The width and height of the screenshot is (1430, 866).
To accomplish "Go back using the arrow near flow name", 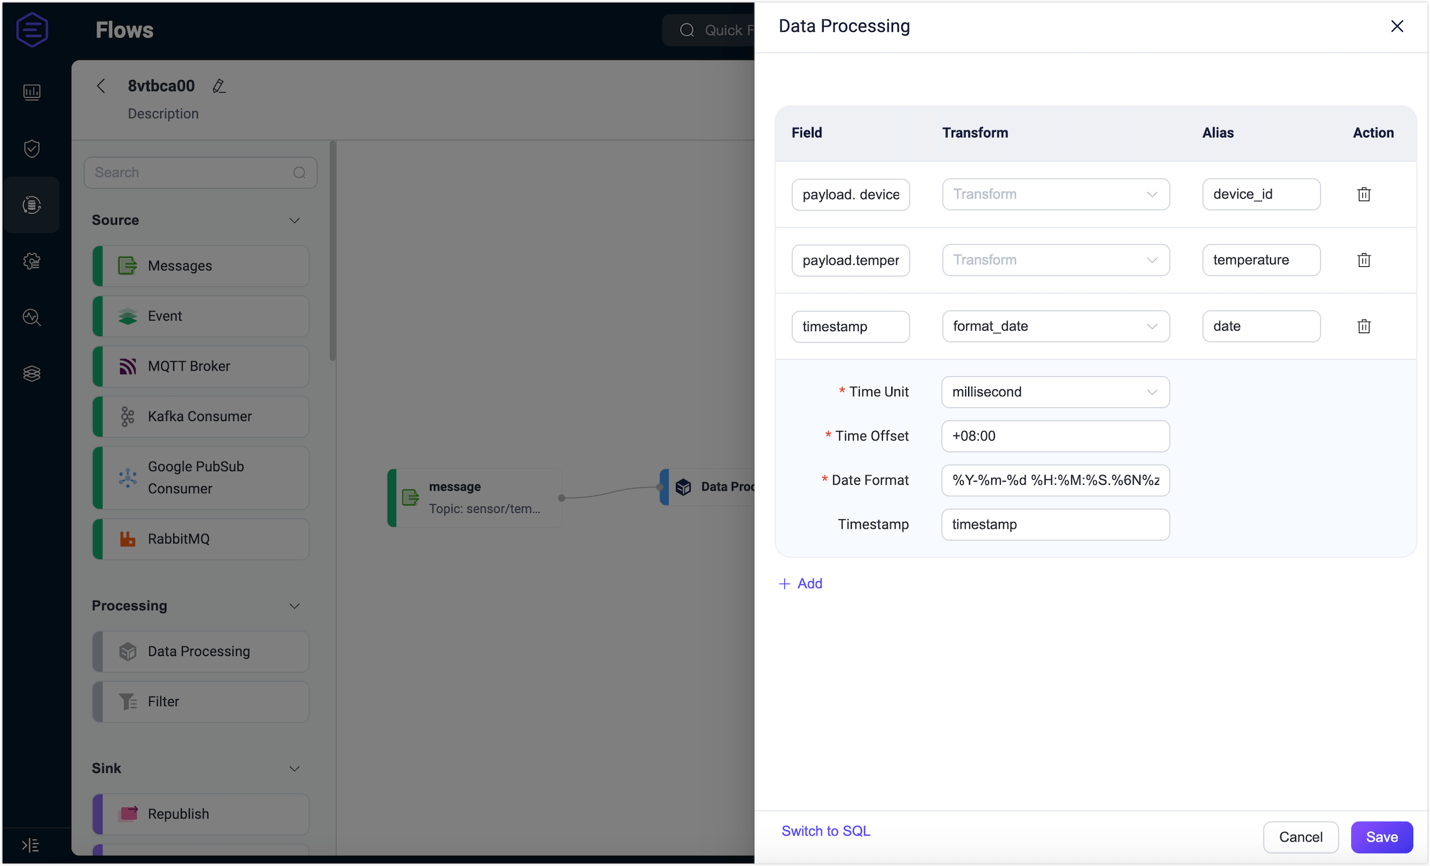I will 101,86.
